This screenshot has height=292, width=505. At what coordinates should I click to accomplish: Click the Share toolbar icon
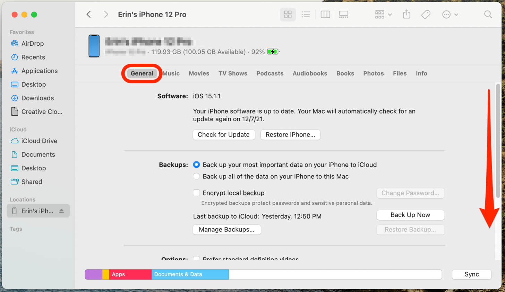[406, 14]
